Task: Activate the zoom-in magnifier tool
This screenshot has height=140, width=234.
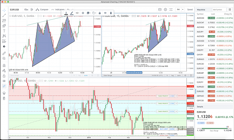Action: pyautogui.click(x=4, y=58)
